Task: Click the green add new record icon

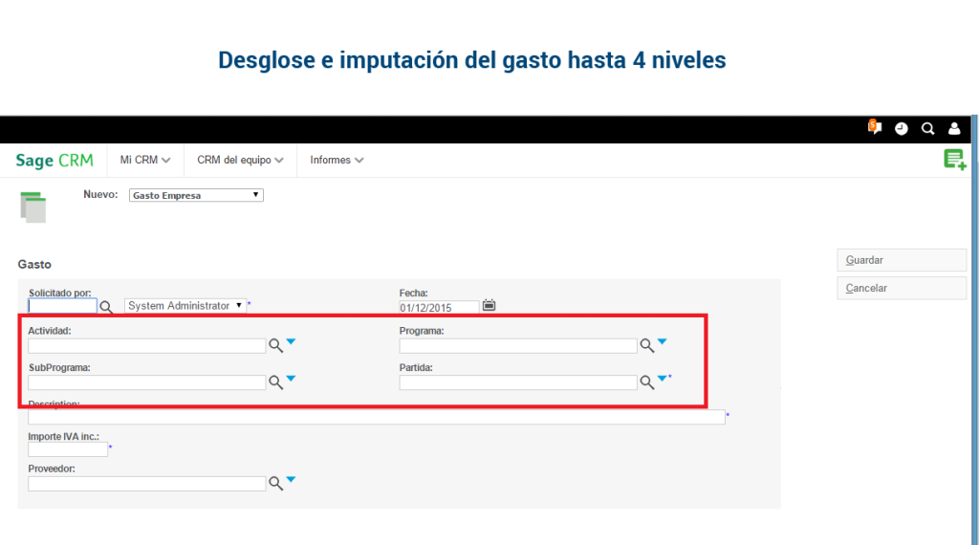Action: pyautogui.click(x=955, y=161)
